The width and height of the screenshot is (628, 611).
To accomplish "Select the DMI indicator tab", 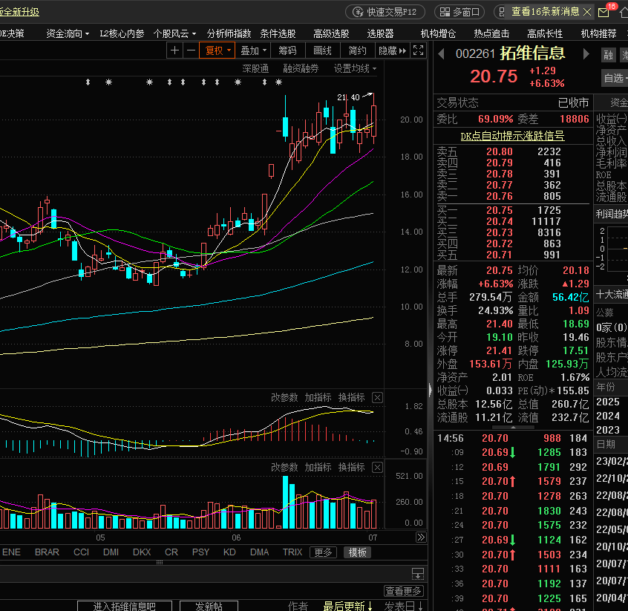I will coord(111,552).
